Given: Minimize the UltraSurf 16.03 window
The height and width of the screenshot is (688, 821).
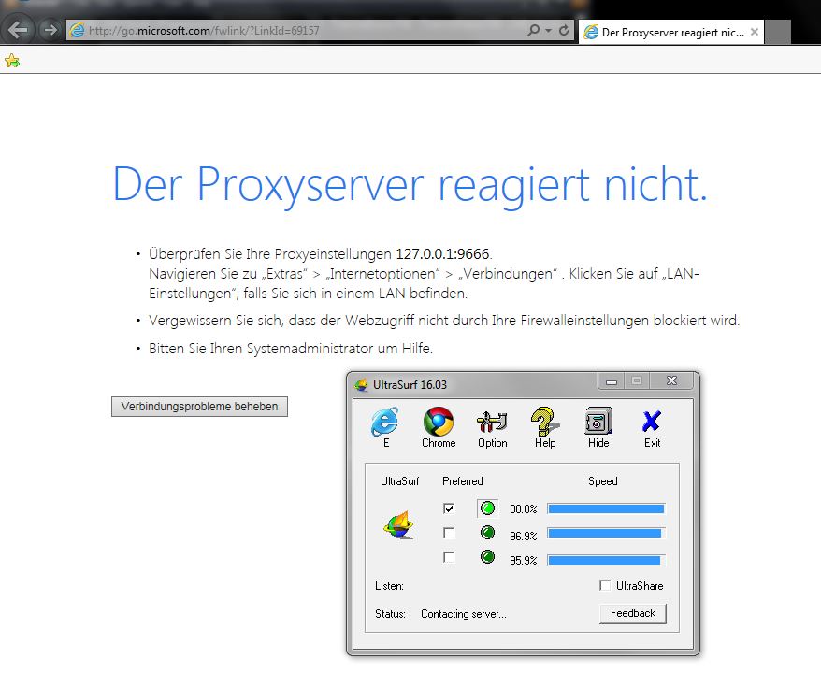Looking at the screenshot, I should pyautogui.click(x=611, y=381).
